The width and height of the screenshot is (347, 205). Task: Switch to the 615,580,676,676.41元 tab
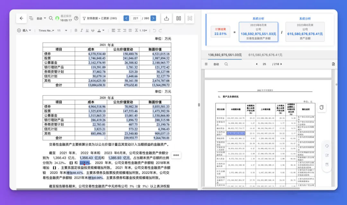265,55
